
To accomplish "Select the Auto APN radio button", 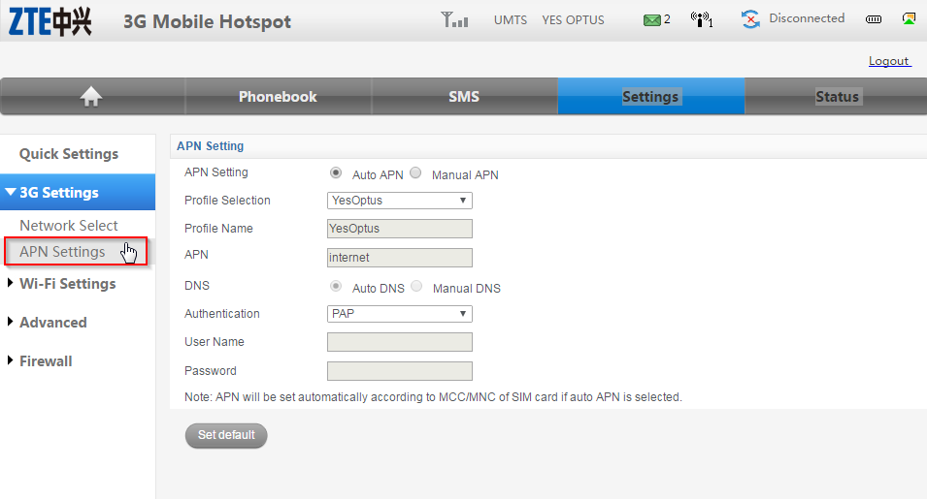I will pos(336,173).
